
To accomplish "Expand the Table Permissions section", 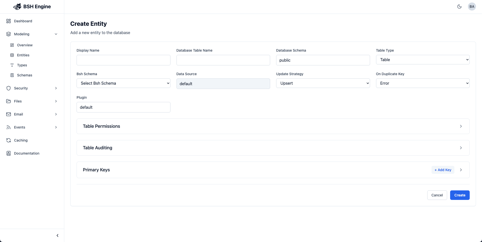I will [x=273, y=126].
